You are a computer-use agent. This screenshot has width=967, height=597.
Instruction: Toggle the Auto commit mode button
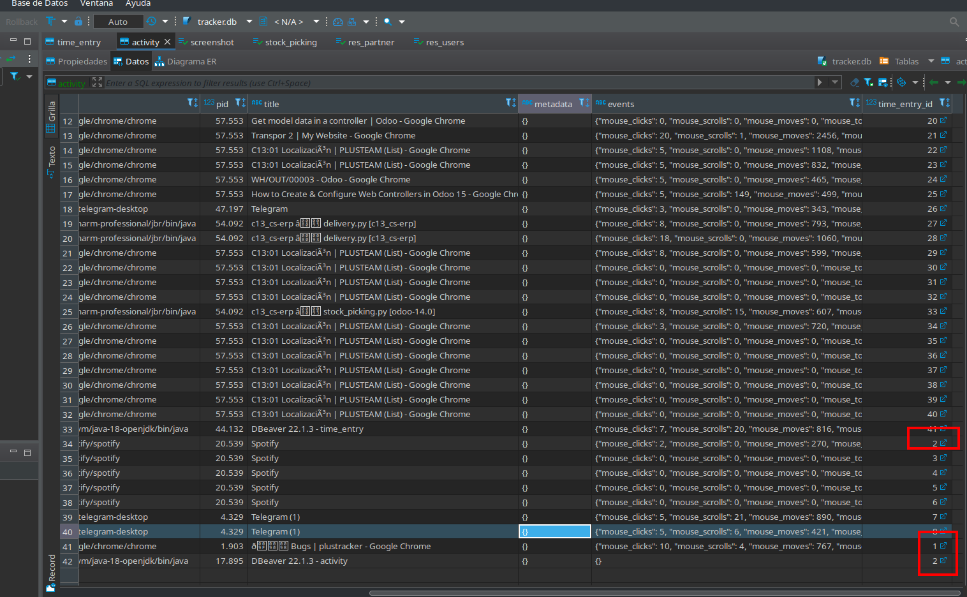[118, 22]
